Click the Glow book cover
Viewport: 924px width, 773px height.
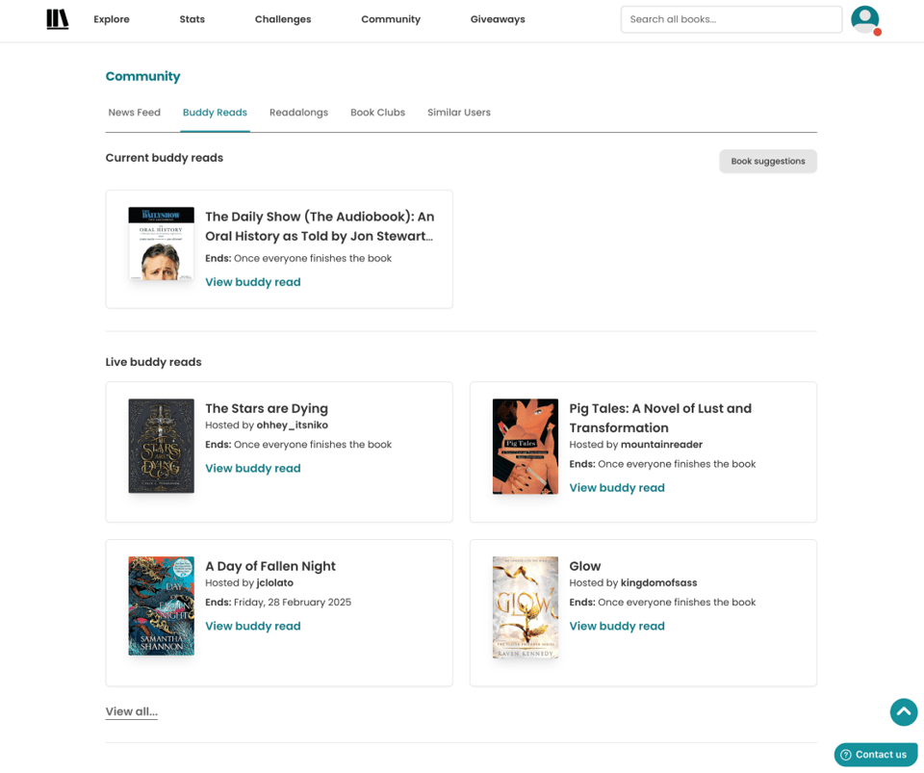[525, 606]
